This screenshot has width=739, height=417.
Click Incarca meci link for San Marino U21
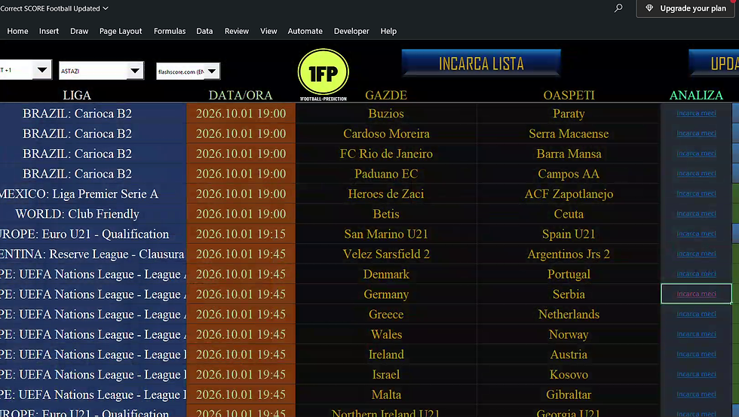[x=696, y=233]
